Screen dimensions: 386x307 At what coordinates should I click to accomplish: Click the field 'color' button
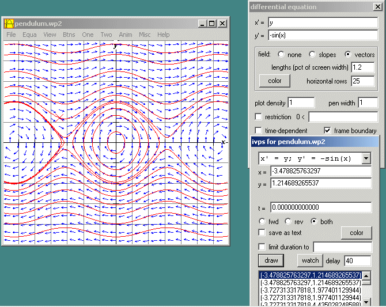pos(275,81)
